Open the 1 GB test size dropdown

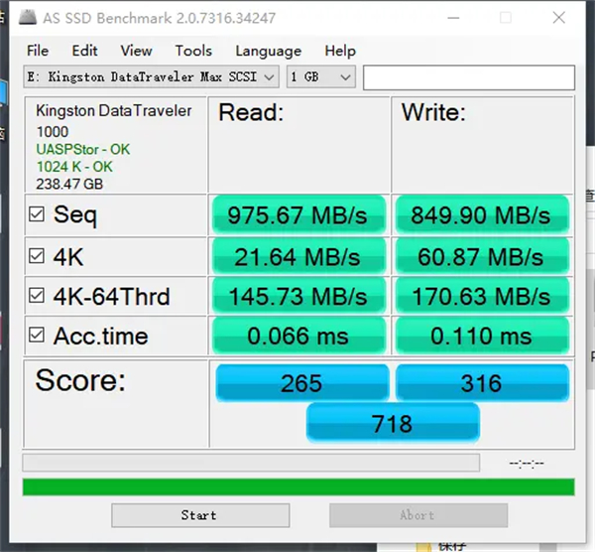321,77
